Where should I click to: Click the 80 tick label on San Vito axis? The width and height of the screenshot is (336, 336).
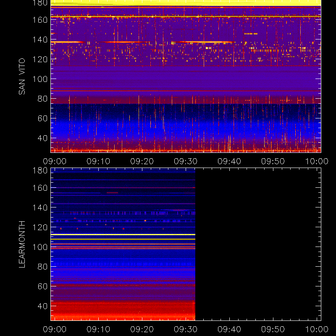click(x=43, y=99)
